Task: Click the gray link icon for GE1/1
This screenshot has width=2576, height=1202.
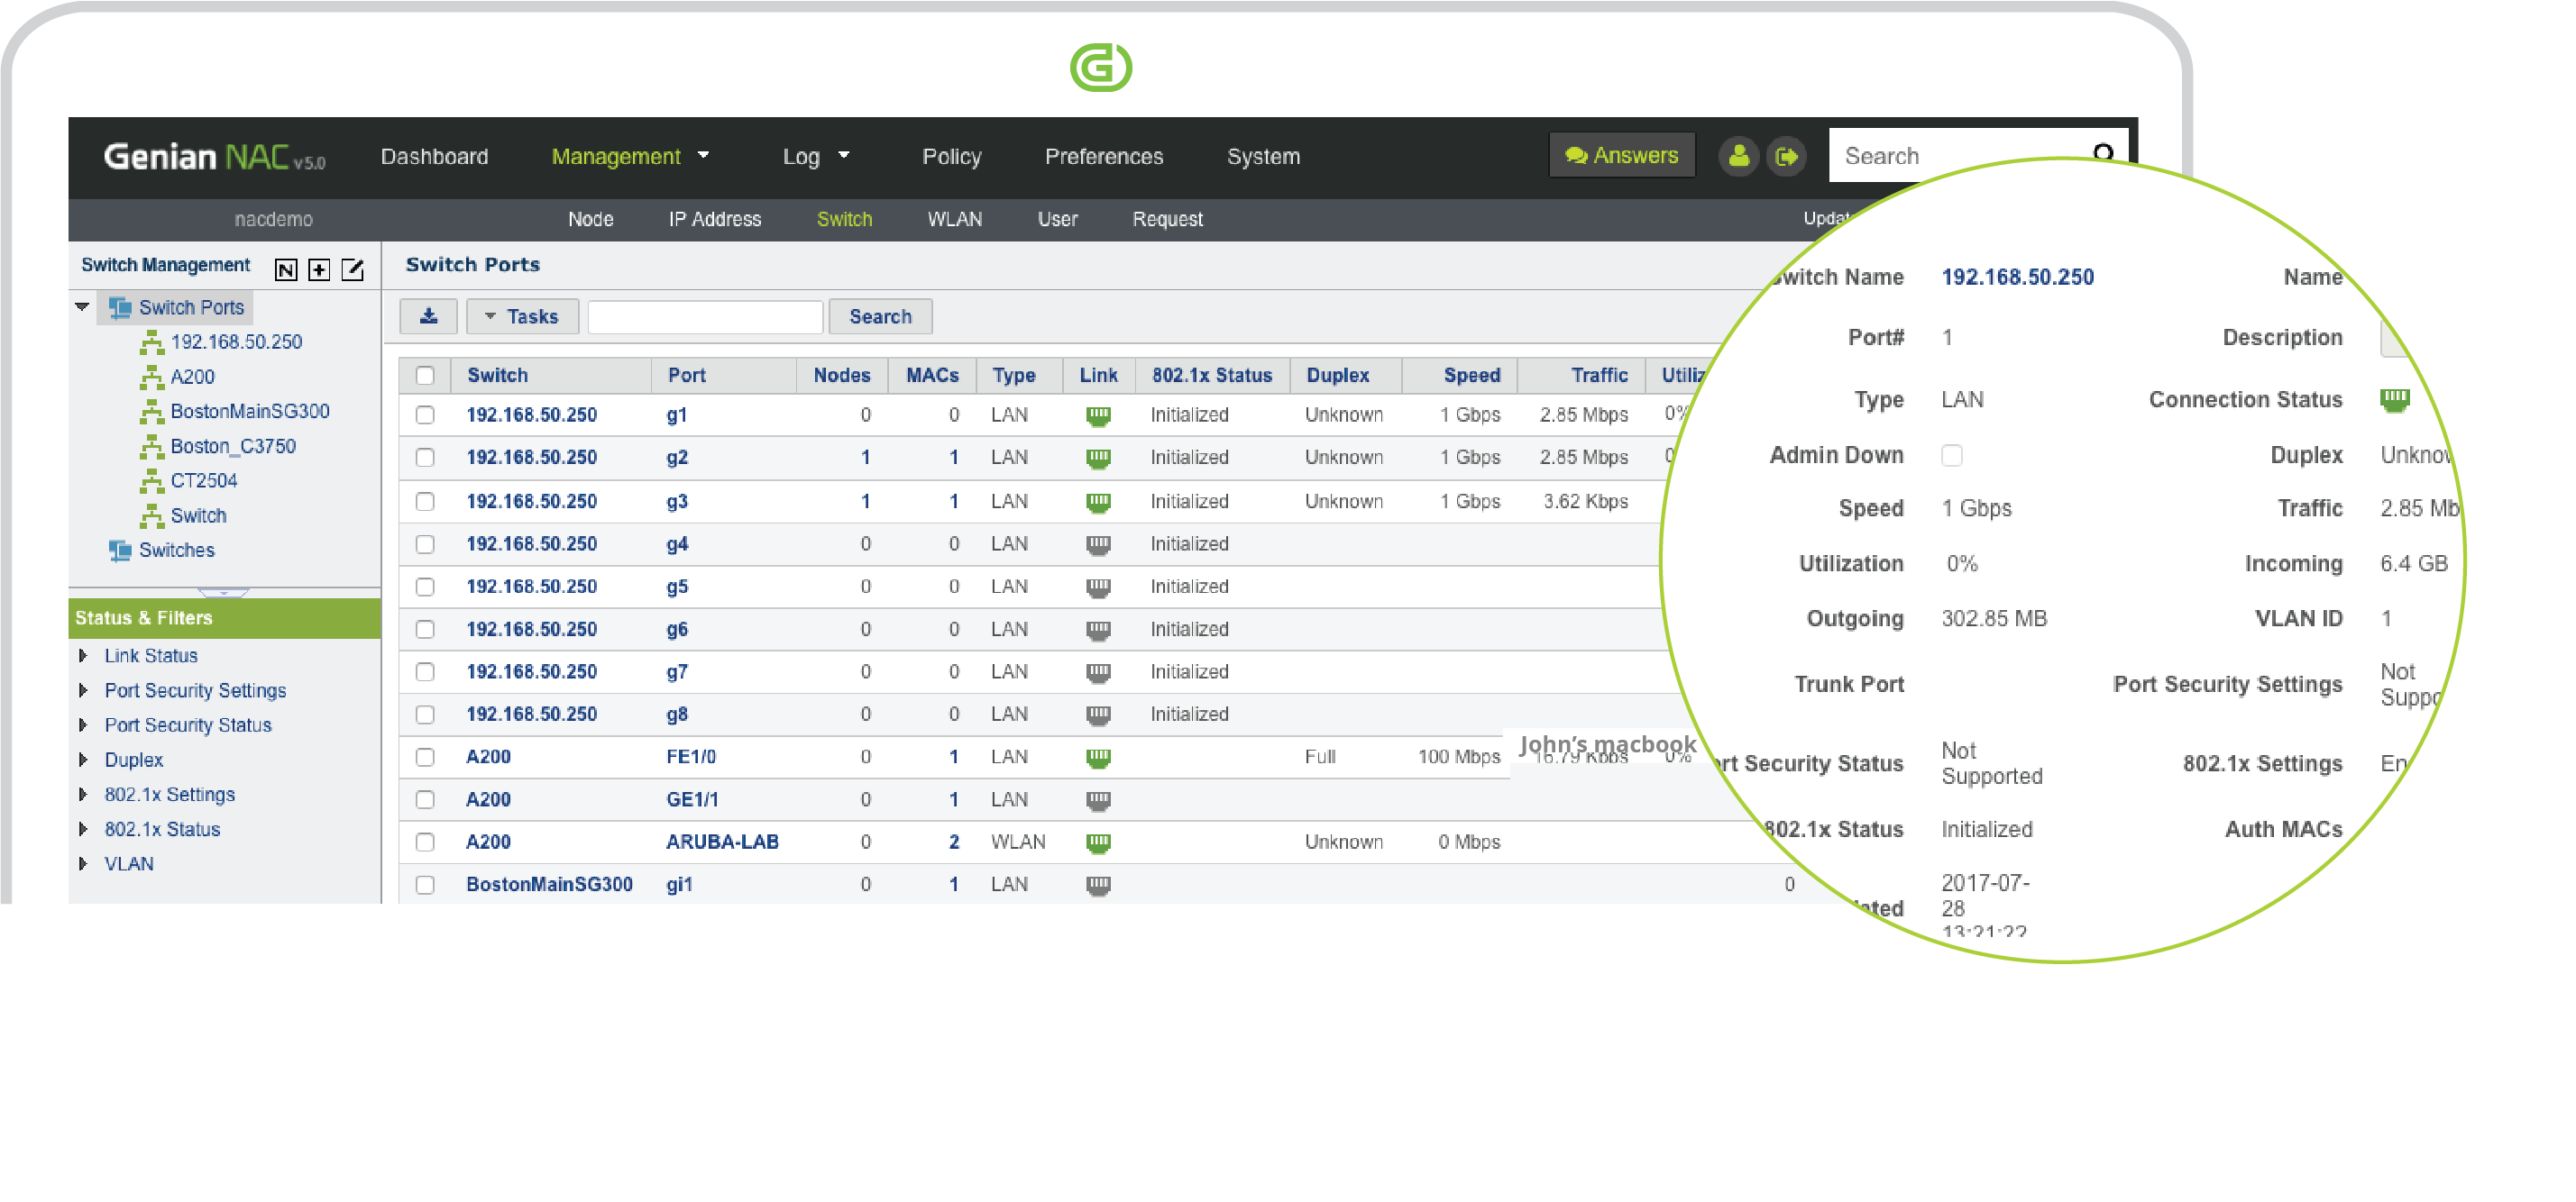Action: [1098, 800]
